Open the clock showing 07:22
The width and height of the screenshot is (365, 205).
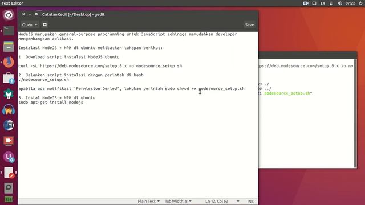point(350,3)
